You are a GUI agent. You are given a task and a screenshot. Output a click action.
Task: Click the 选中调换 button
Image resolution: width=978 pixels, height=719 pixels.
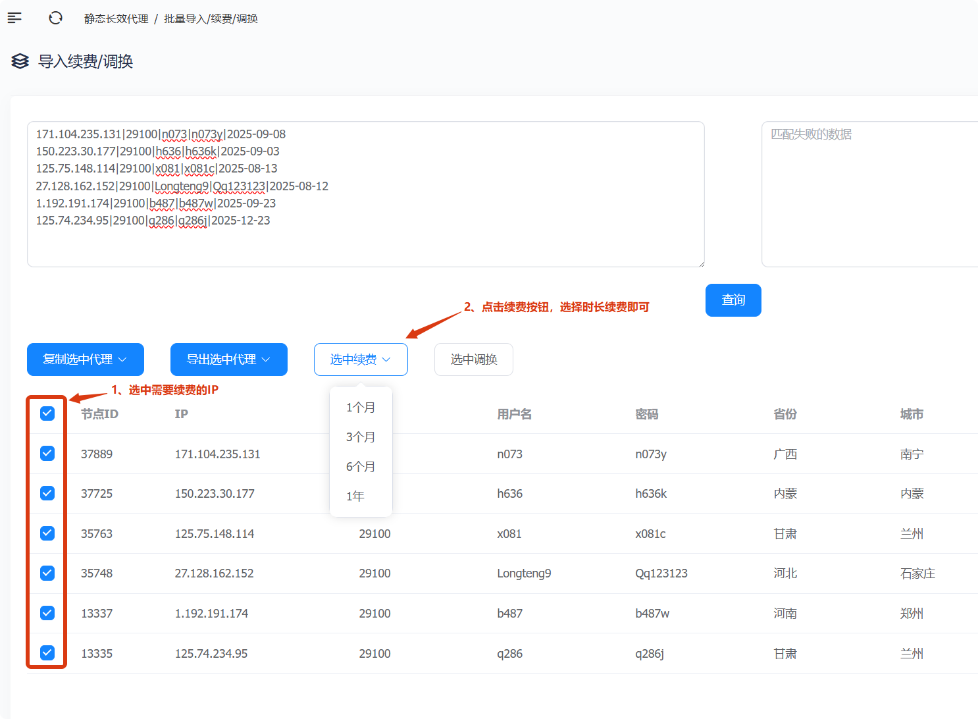pos(474,359)
